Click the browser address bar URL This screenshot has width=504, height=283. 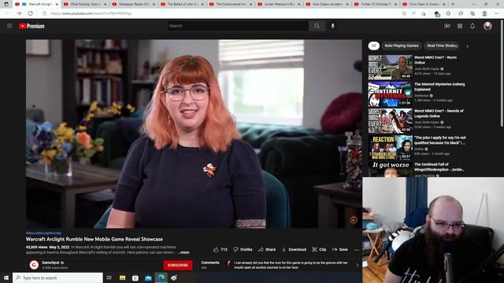[91, 13]
